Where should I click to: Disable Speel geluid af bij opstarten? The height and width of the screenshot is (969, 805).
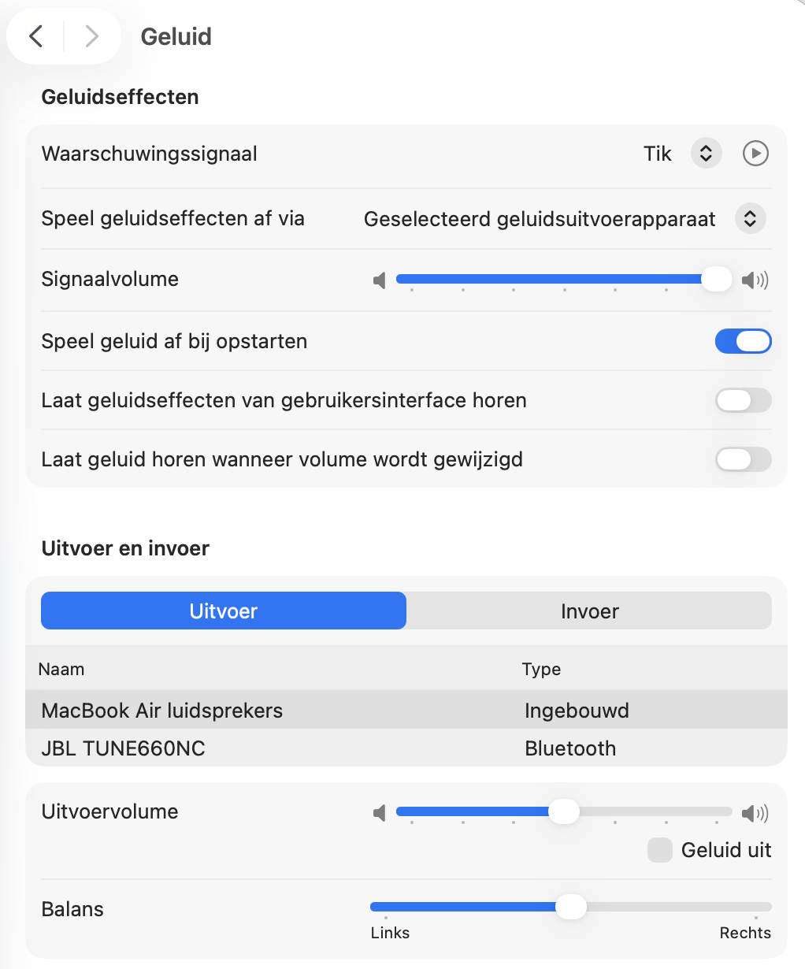point(743,340)
